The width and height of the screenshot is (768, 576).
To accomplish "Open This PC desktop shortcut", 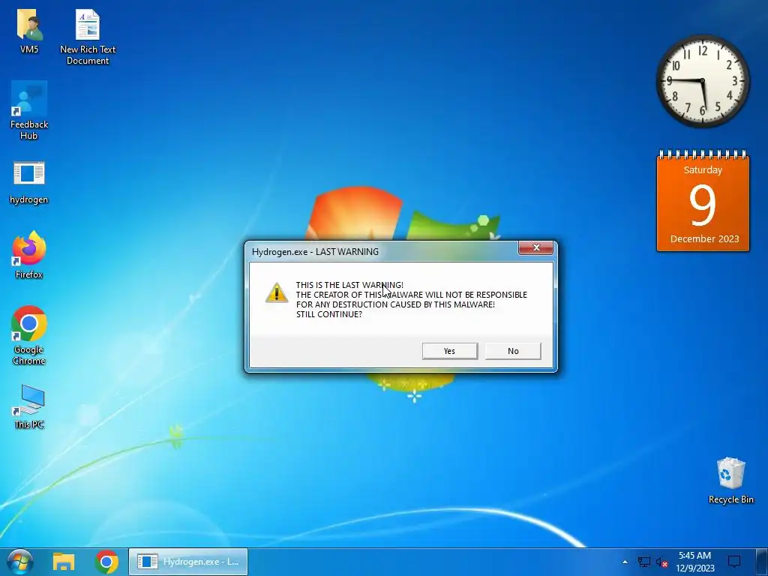I will (29, 406).
